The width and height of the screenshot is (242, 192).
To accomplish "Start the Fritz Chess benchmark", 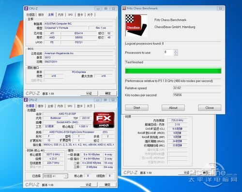I will pos(137,108).
